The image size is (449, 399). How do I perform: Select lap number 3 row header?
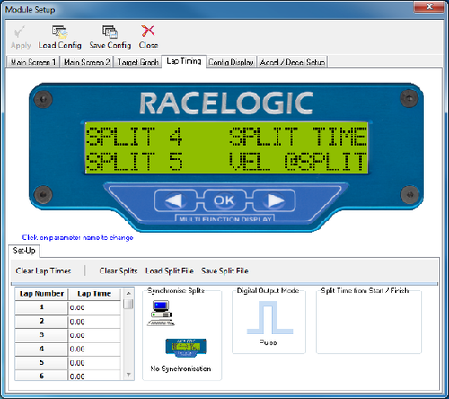tap(41, 335)
